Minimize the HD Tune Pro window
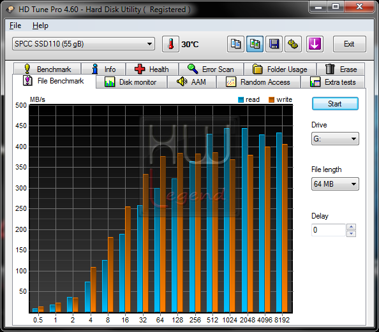Image resolution: width=379 pixels, height=332 pixels. point(318,7)
